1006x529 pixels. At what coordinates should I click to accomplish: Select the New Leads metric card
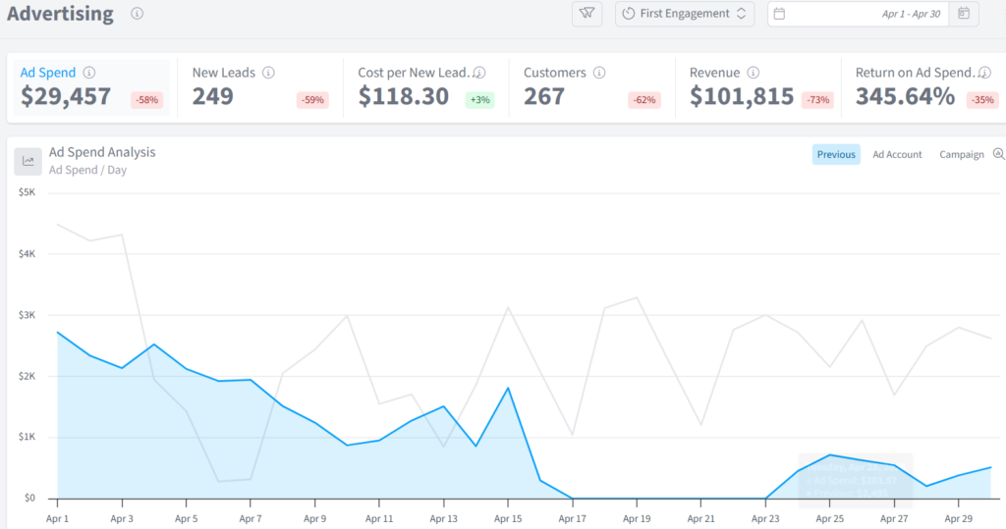point(259,88)
